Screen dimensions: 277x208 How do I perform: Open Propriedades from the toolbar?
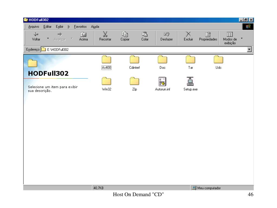[208, 37]
